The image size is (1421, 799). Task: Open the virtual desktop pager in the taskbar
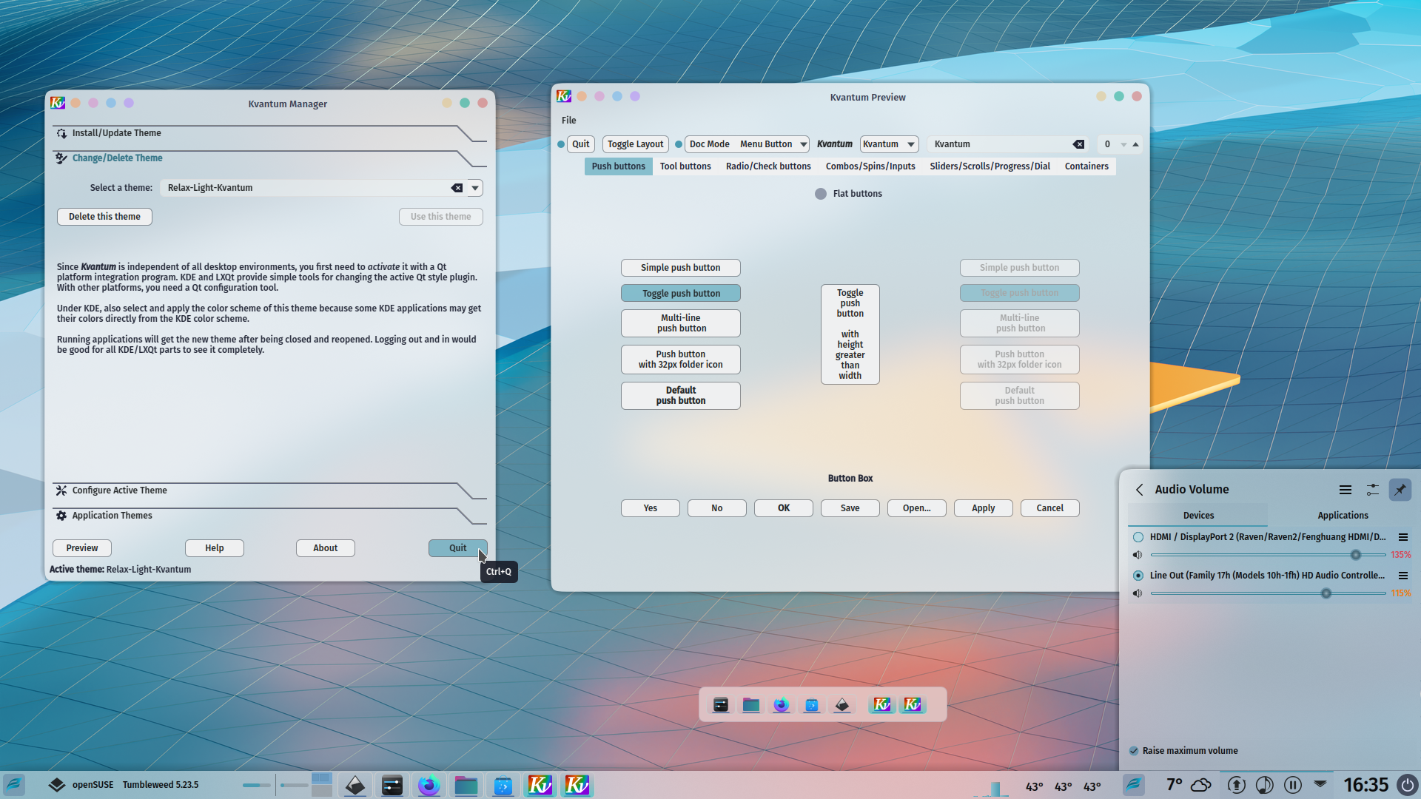tap(322, 785)
